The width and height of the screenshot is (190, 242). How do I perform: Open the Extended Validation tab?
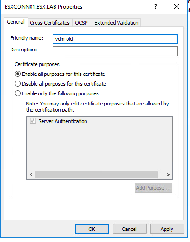(x=116, y=23)
